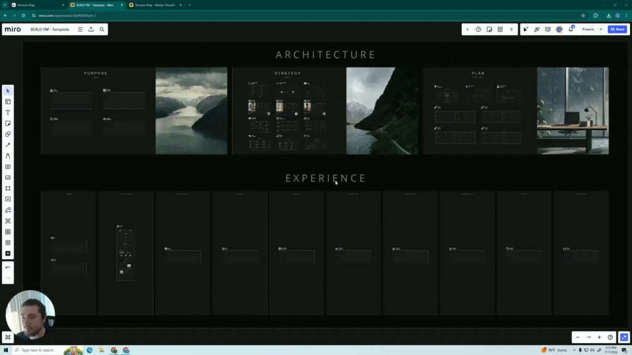632x355 pixels.
Task: Select the Frame tool
Action: pyautogui.click(x=8, y=189)
